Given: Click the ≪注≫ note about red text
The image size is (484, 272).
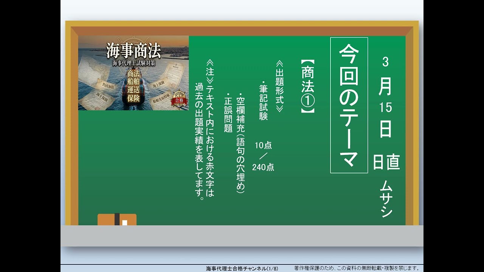Looking at the screenshot, I should click(205, 130).
